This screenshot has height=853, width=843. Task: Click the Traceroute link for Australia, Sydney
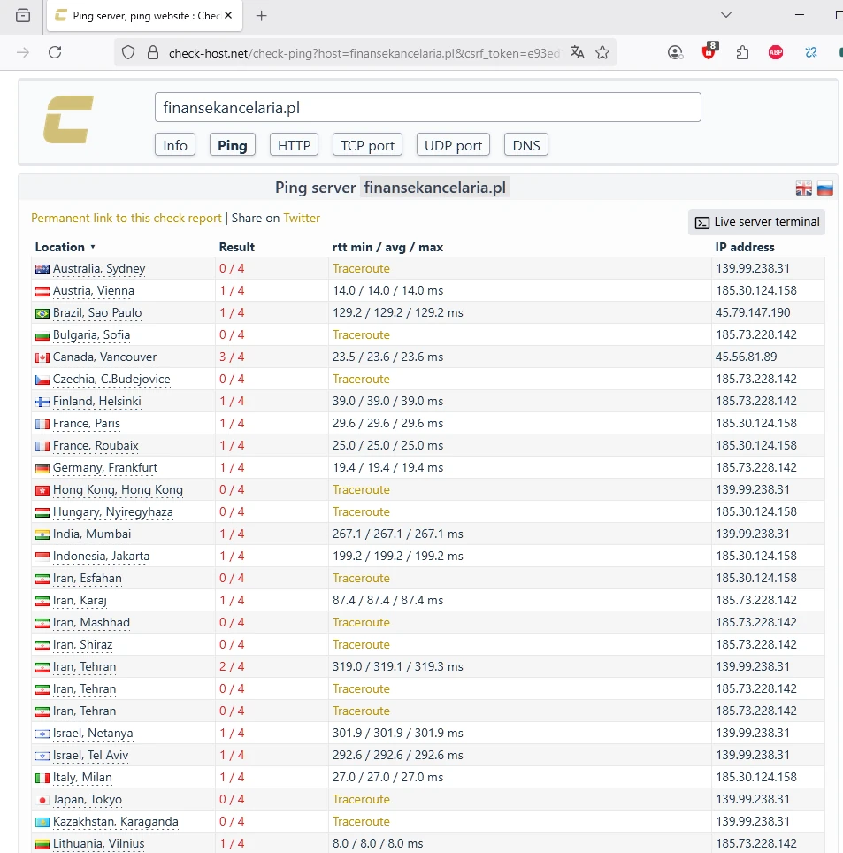click(x=361, y=268)
